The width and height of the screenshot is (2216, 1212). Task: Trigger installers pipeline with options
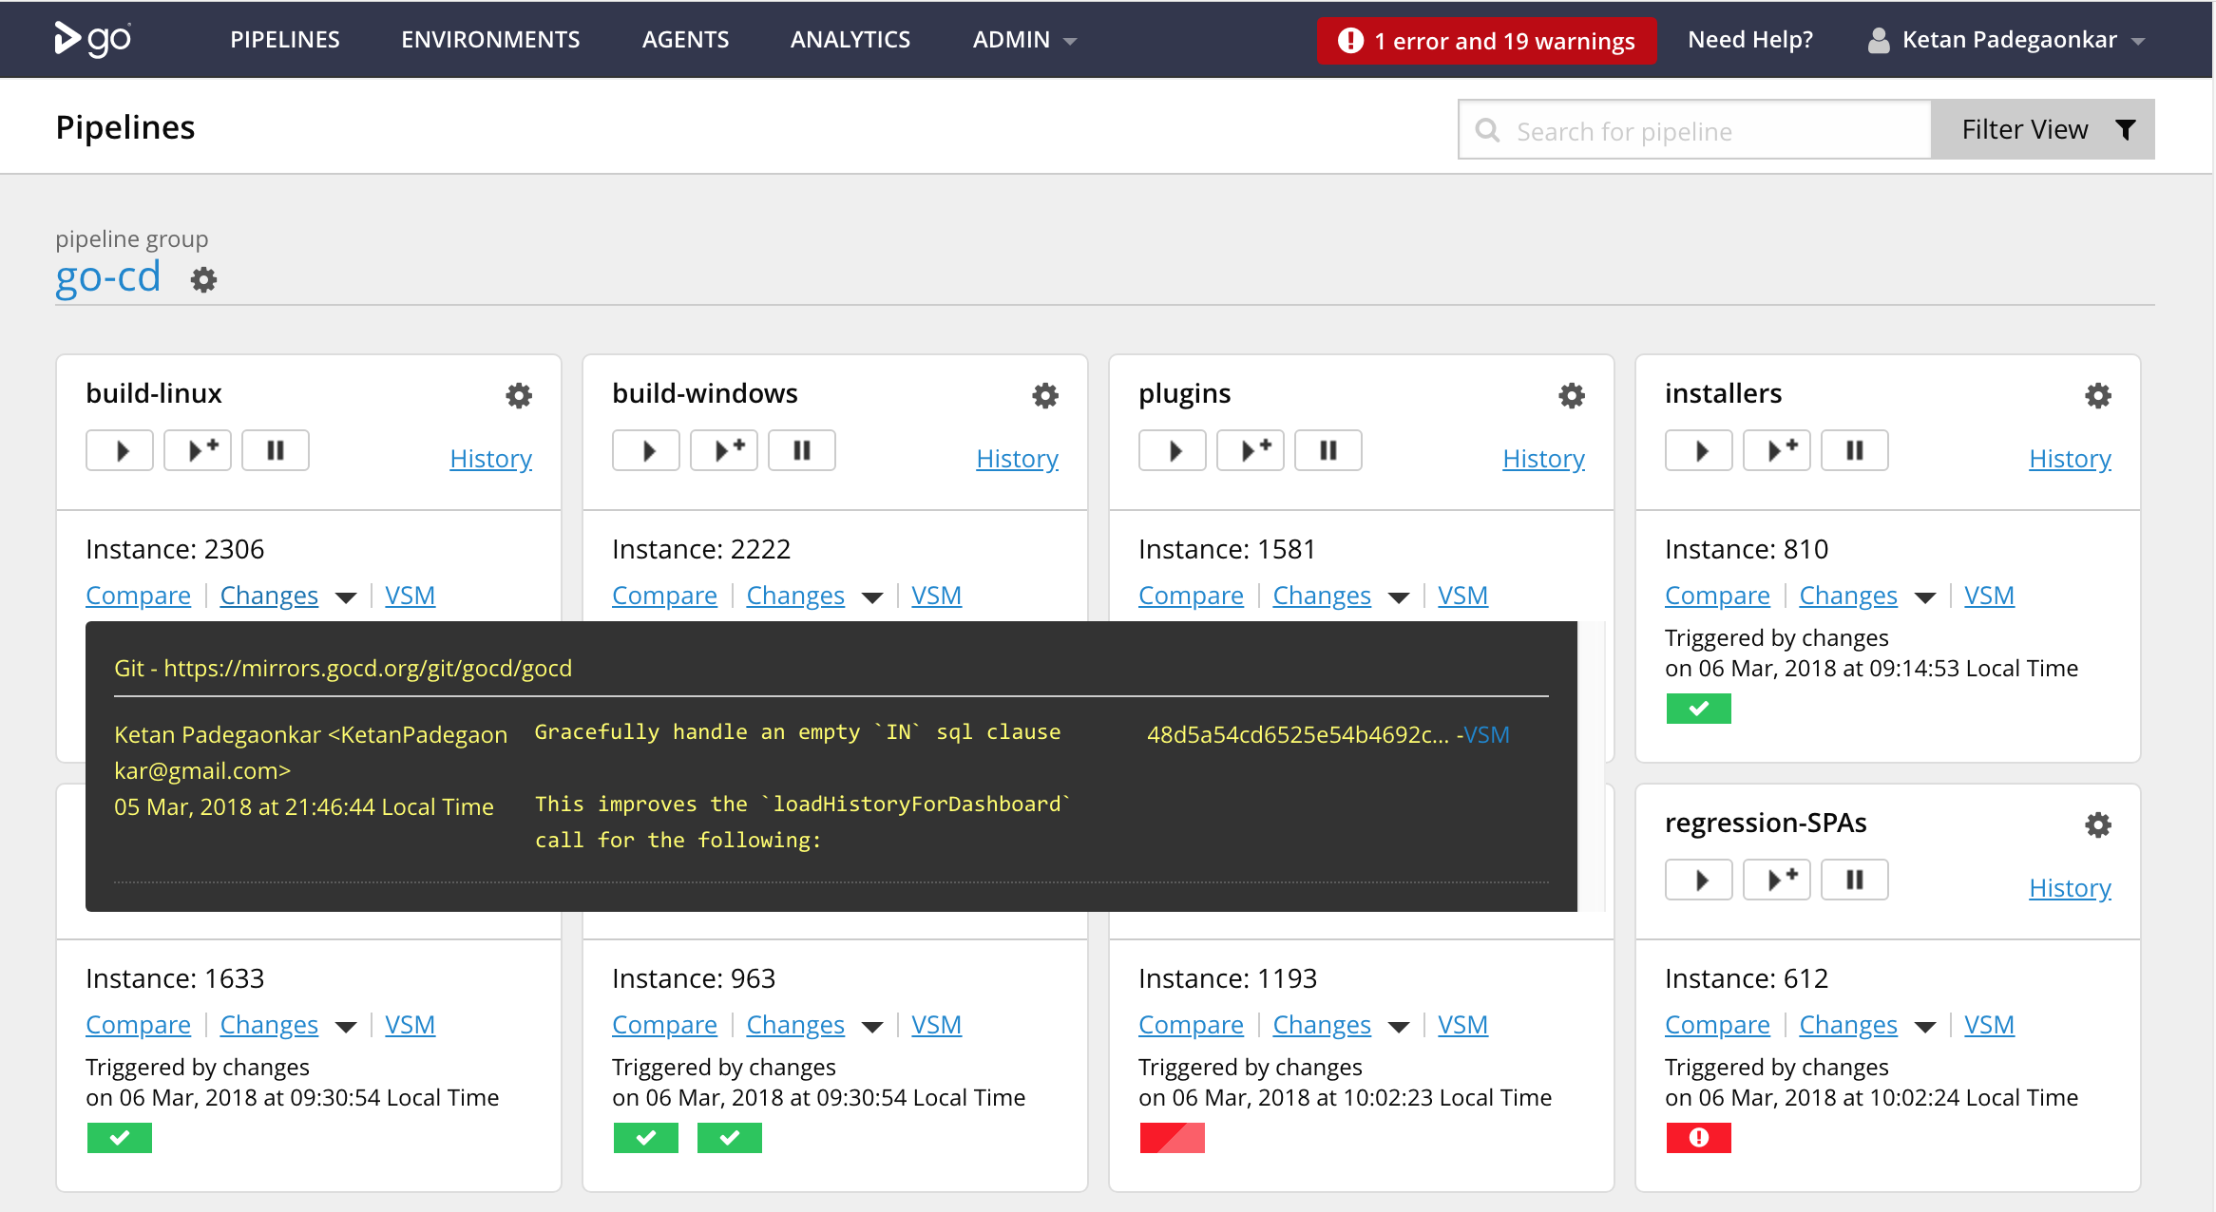click(x=1777, y=450)
